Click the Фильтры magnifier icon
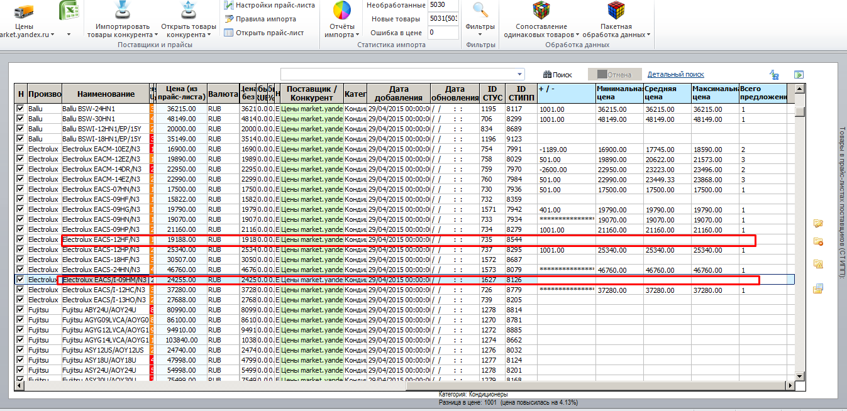 point(481,10)
